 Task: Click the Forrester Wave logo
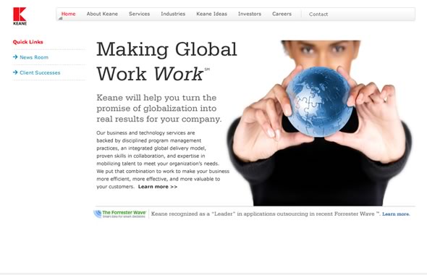tap(120, 214)
